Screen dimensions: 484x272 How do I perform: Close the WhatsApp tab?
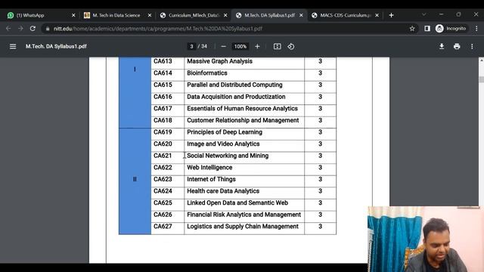(73, 15)
